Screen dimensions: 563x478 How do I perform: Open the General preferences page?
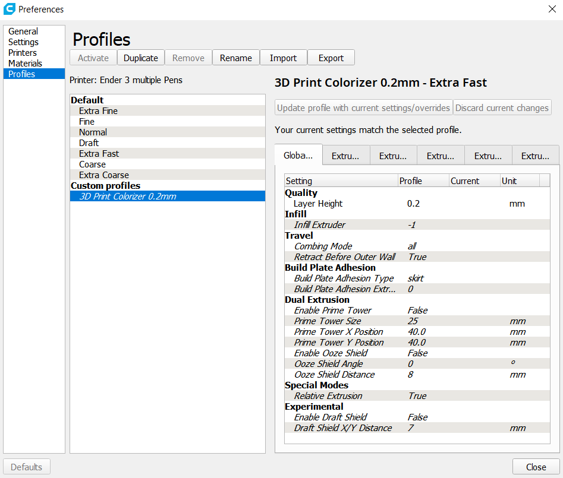tap(23, 31)
